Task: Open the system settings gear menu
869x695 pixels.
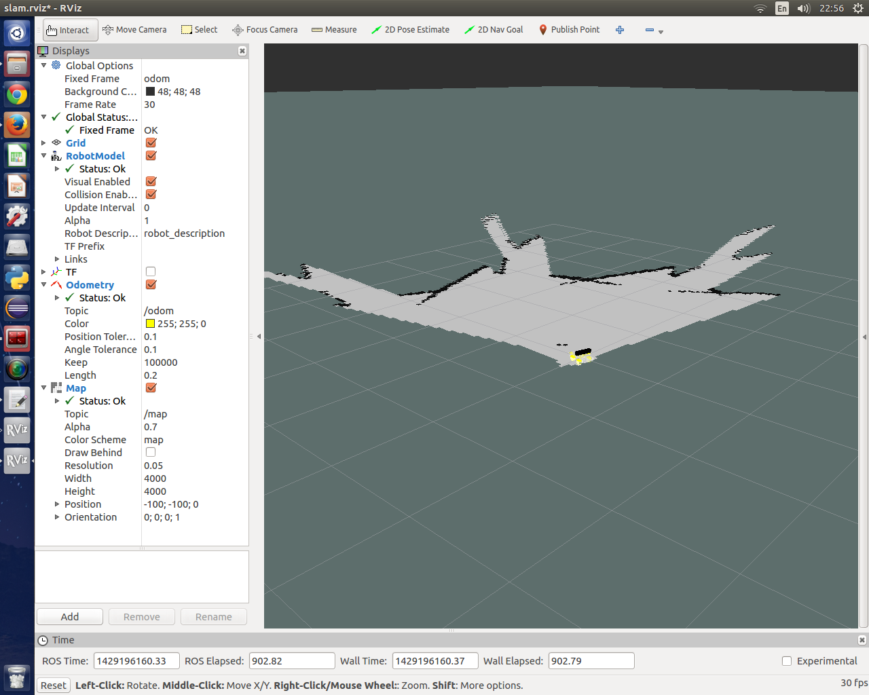Action: [x=858, y=8]
